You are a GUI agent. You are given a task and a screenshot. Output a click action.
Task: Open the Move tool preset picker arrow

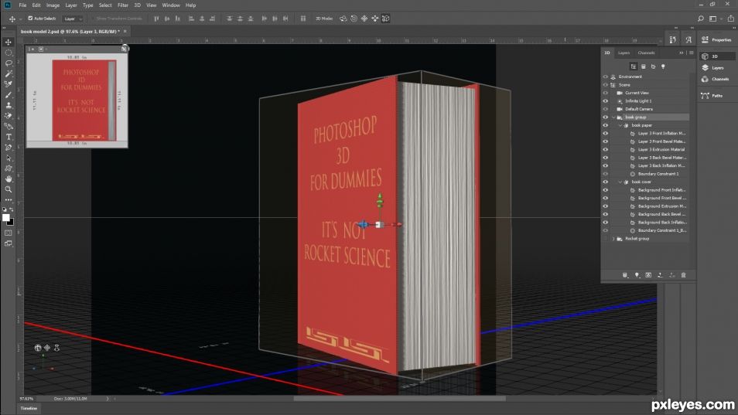click(x=20, y=19)
